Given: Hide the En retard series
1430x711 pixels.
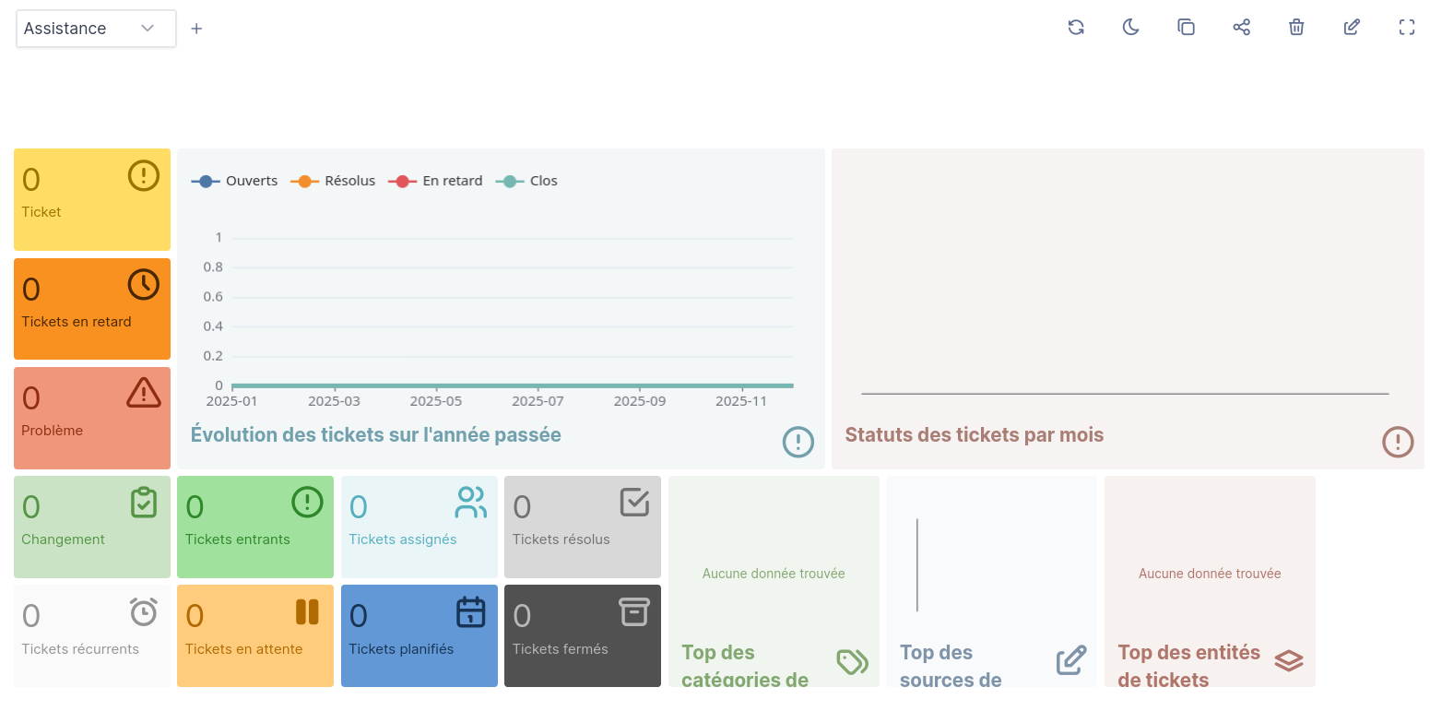Looking at the screenshot, I should coord(435,181).
